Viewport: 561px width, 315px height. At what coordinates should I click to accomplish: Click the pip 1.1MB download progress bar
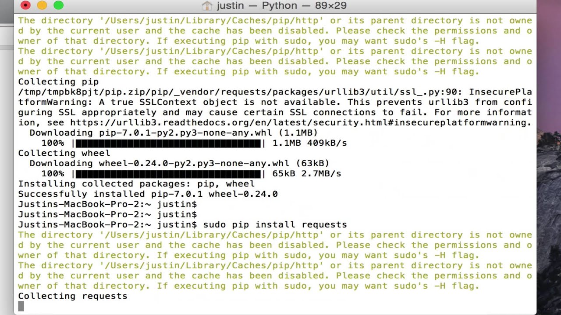(x=168, y=143)
